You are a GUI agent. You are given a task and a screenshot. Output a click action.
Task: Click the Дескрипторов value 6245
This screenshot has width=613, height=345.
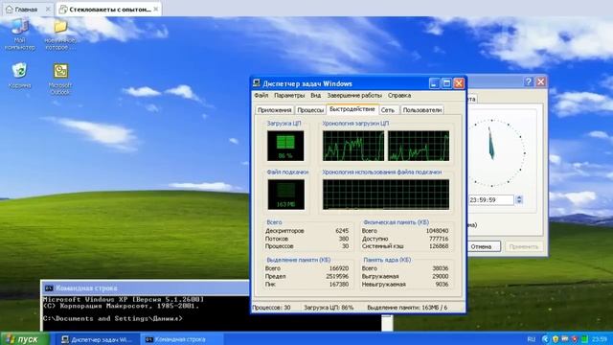(x=342, y=231)
